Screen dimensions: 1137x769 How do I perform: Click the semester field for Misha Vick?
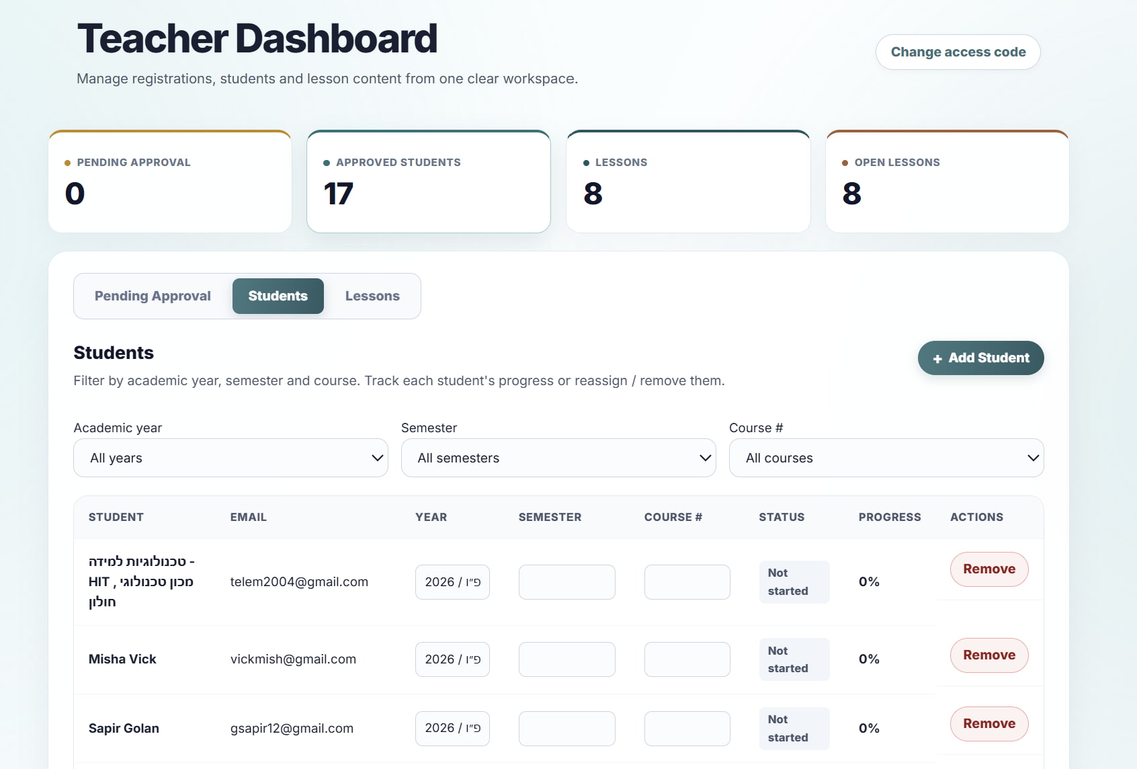(x=566, y=659)
